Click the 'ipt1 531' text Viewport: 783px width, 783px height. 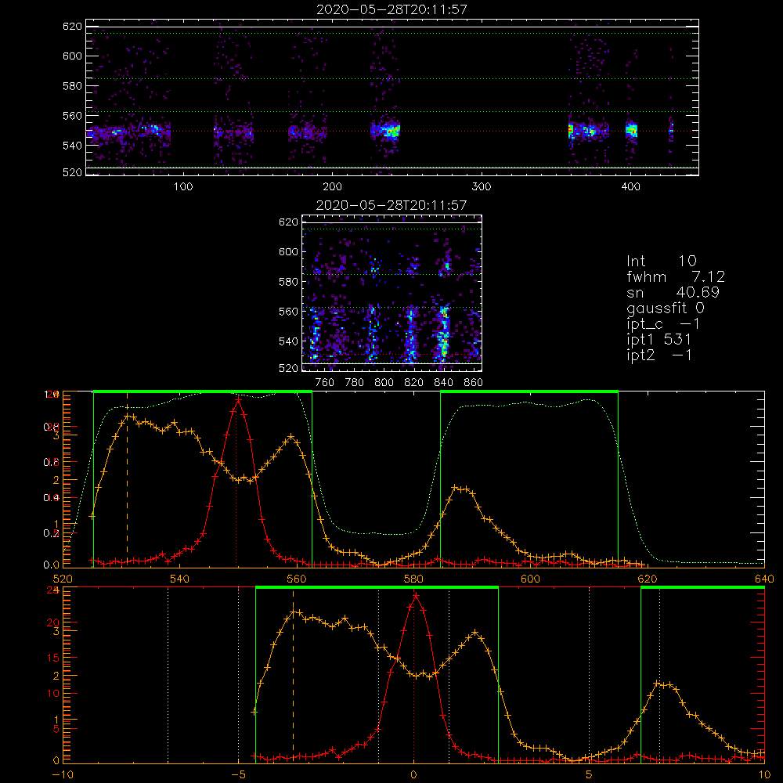(659, 340)
